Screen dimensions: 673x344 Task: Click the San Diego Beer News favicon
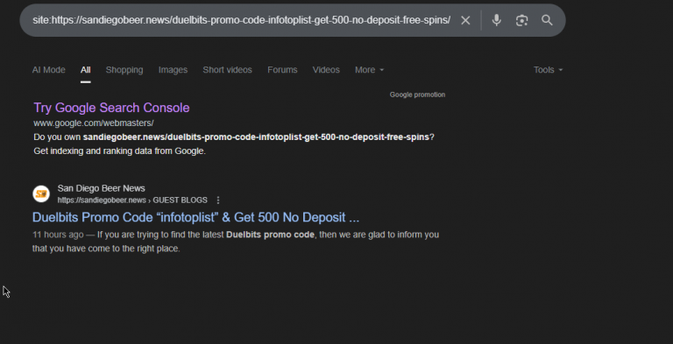click(x=41, y=193)
